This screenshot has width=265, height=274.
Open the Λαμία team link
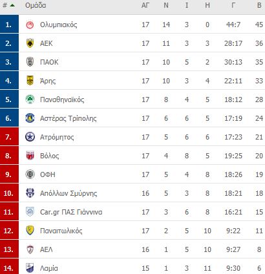click(x=49, y=268)
